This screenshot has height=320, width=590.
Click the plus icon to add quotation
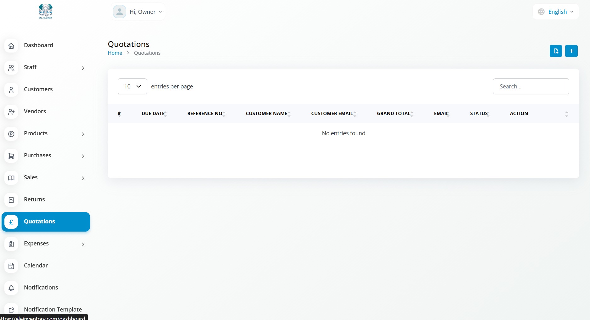(571, 51)
